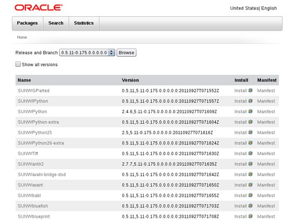This screenshot has width=297, height=222.
Task: Click the install icon for SUNWIPython
Action: pos(250,101)
